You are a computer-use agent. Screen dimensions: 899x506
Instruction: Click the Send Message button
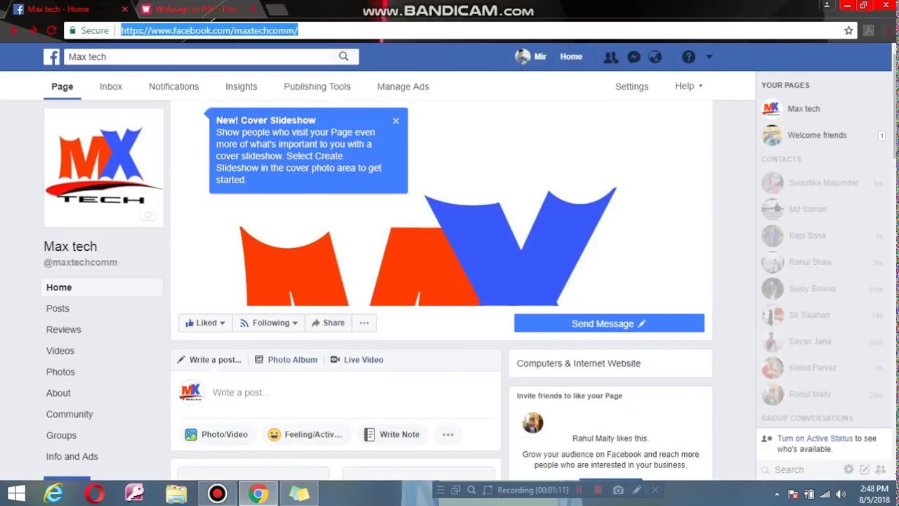click(x=609, y=323)
